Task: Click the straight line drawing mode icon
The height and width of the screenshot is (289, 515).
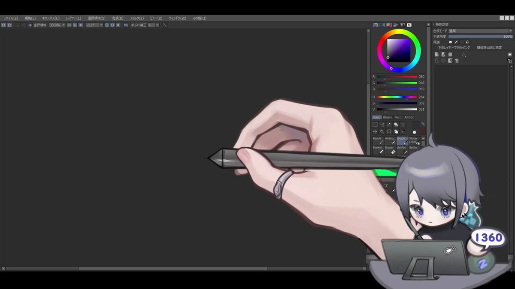Action: point(165,25)
